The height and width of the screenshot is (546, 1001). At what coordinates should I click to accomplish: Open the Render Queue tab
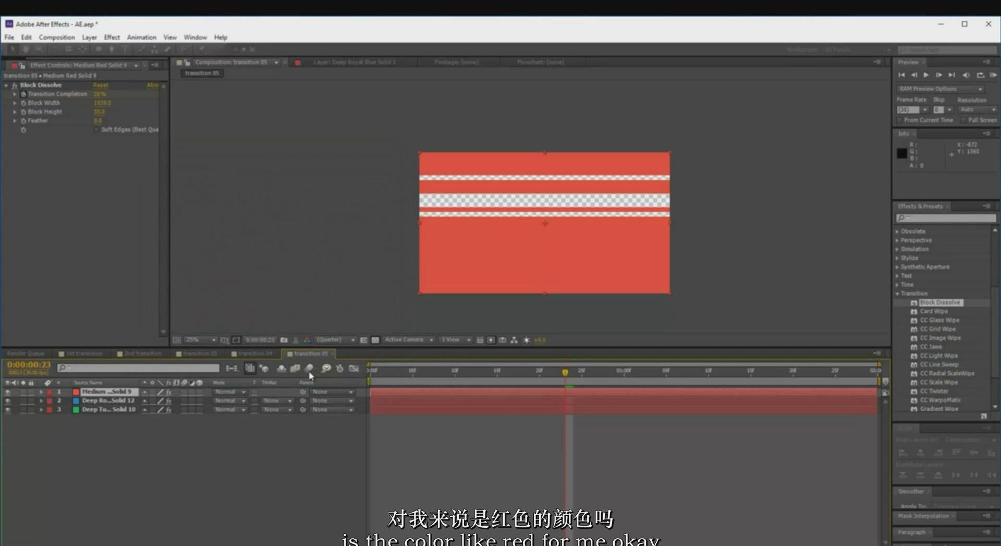click(26, 354)
